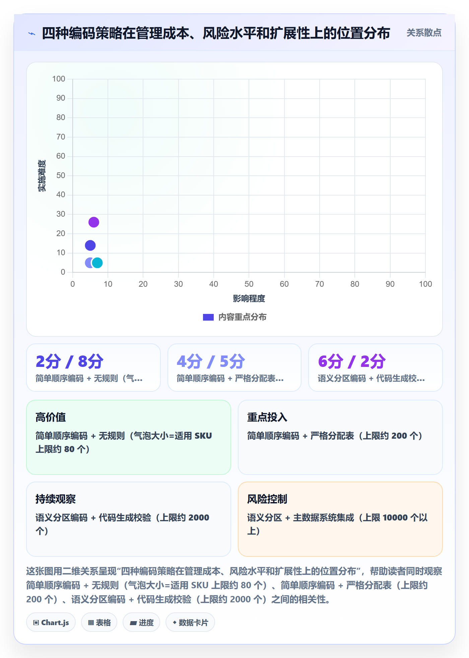Image resolution: width=469 pixels, height=658 pixels.
Task: Click the 关系散点 label in the header
Action: pyautogui.click(x=424, y=33)
